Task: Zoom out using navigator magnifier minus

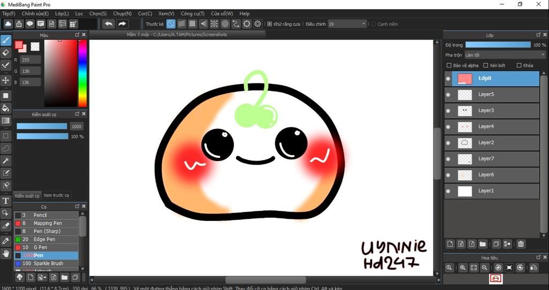Action: [x=485, y=268]
